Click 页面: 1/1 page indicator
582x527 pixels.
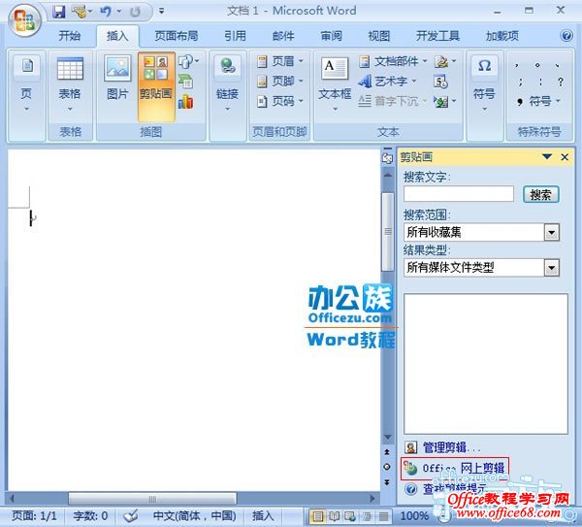point(34,516)
